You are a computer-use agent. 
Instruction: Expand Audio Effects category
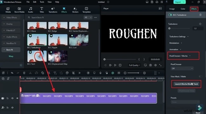coord(11,37)
